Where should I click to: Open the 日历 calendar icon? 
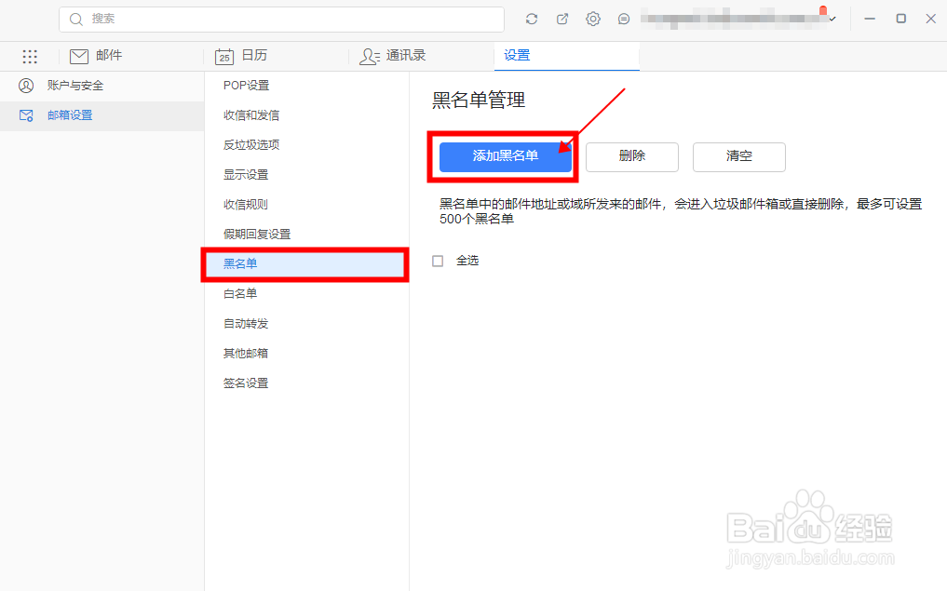pyautogui.click(x=223, y=57)
